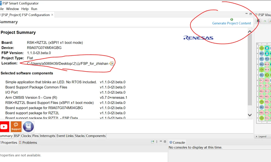Open the blue knowledge base owl icon
Image resolution: width=271 pixels, height=162 pixels.
28,127
